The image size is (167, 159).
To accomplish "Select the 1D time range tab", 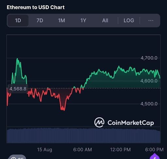I will (18, 21).
